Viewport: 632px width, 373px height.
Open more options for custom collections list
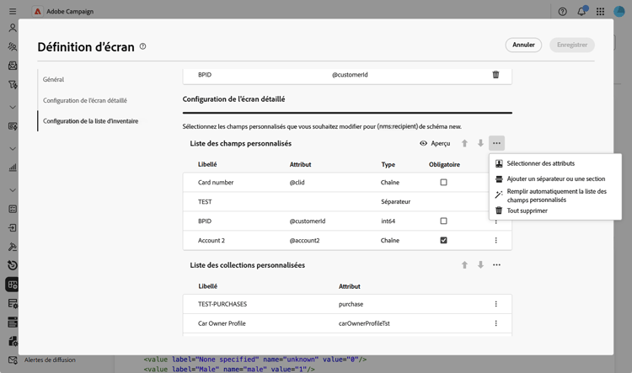tap(496, 264)
